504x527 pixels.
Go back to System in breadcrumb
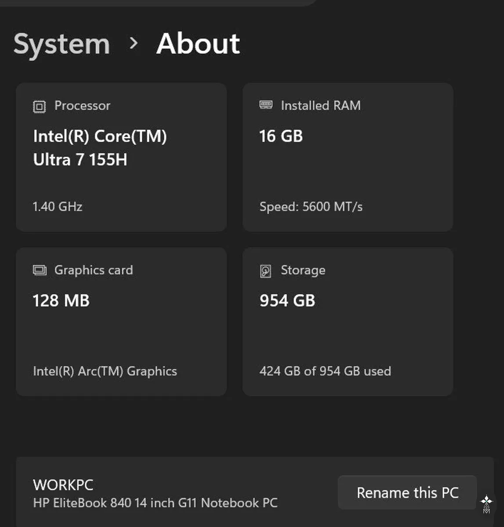62,44
